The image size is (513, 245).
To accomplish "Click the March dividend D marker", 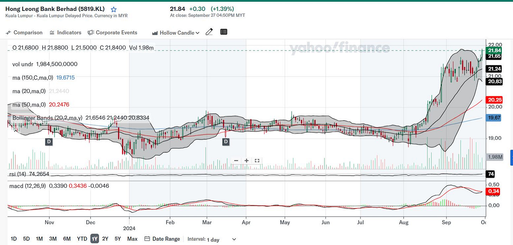I will tap(226, 142).
